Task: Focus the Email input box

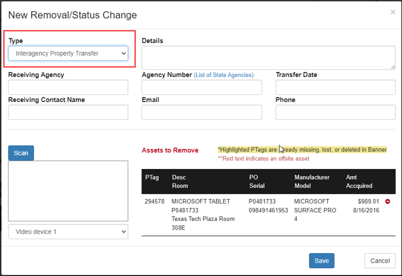Action: coord(202,112)
